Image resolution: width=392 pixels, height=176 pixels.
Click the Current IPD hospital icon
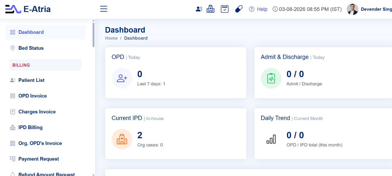tap(122, 139)
